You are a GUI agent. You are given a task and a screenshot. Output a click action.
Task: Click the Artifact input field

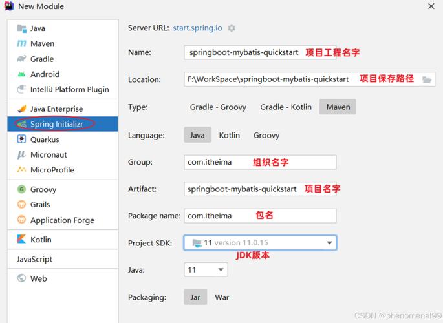[x=260, y=189]
